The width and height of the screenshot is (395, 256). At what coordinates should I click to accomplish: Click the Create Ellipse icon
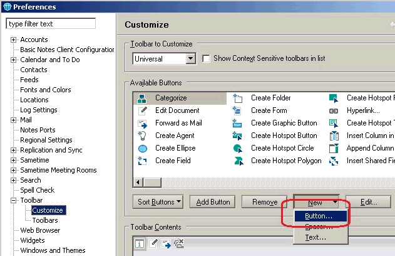click(142, 148)
